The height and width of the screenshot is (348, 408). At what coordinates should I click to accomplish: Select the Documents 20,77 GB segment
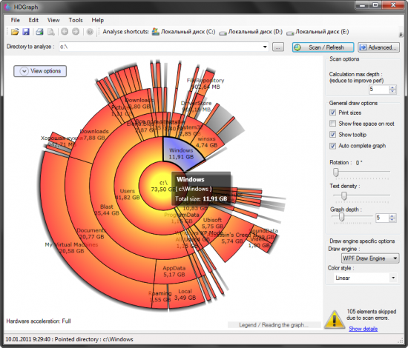tap(91, 233)
